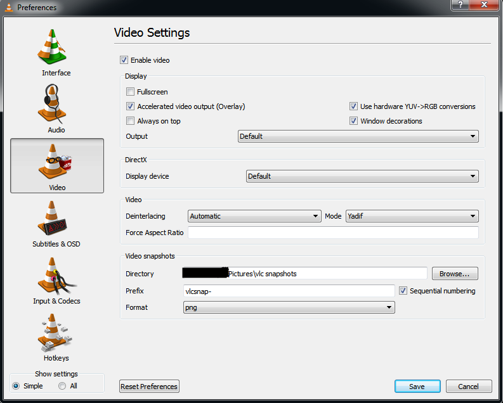Enable Always on top checkbox

(130, 121)
